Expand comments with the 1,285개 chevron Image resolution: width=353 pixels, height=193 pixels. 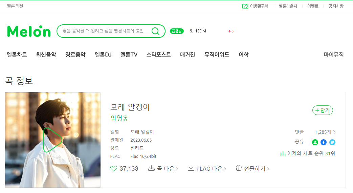[x=334, y=132]
